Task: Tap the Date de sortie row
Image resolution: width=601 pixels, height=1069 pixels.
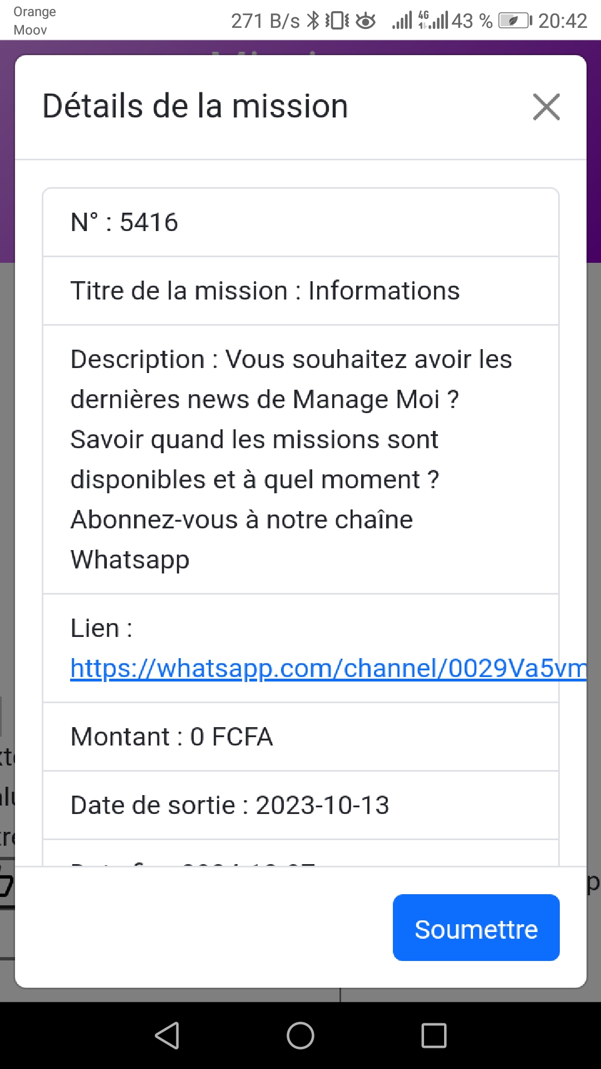Action: pyautogui.click(x=300, y=805)
